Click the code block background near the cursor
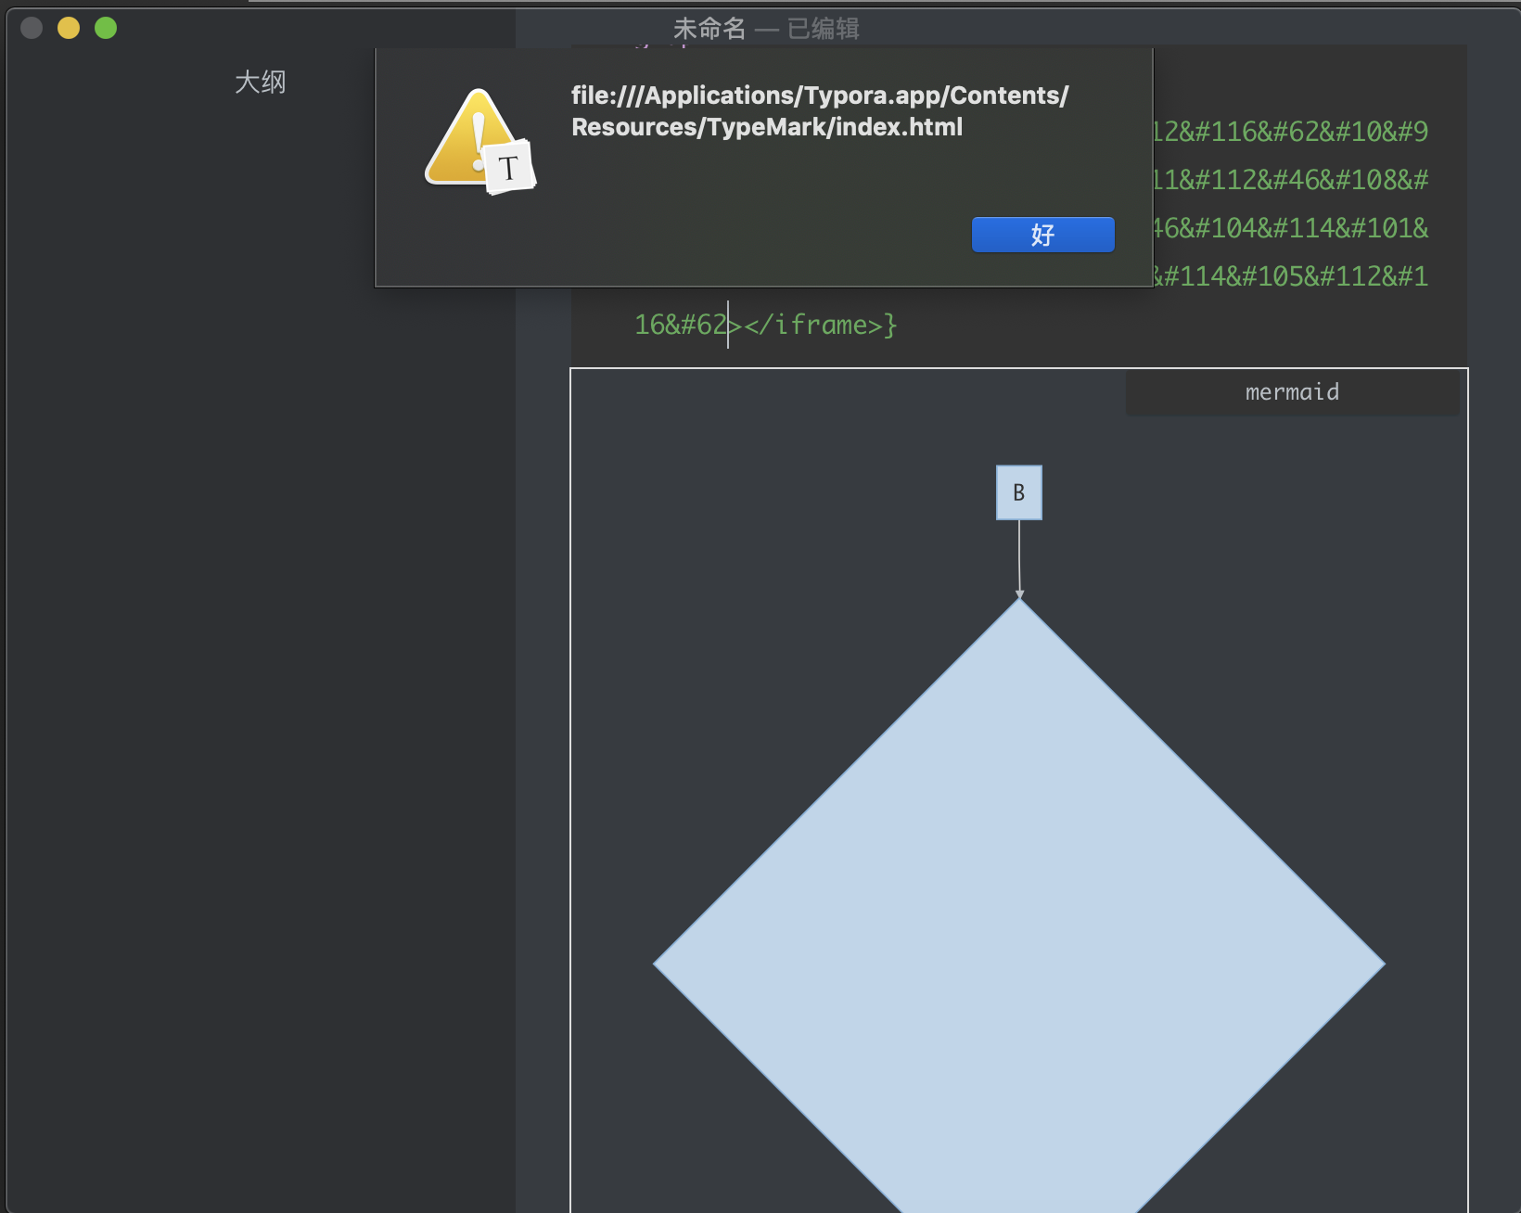 [x=1020, y=325]
